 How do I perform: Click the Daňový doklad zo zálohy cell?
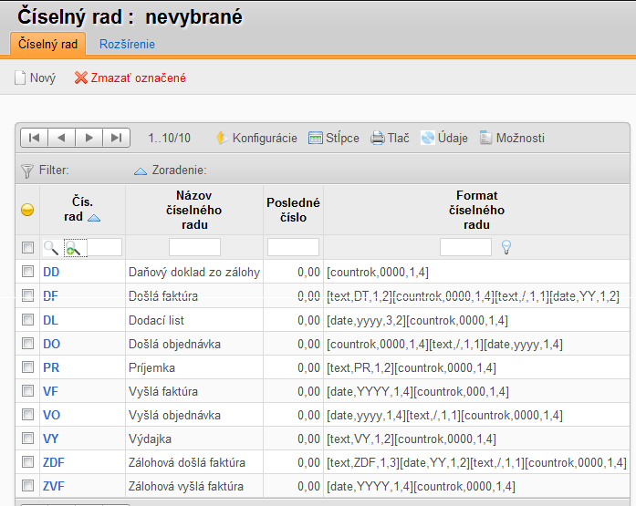(x=194, y=272)
